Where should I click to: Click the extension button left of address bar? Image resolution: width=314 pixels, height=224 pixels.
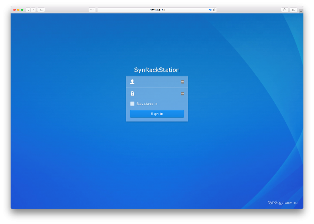coord(92,10)
